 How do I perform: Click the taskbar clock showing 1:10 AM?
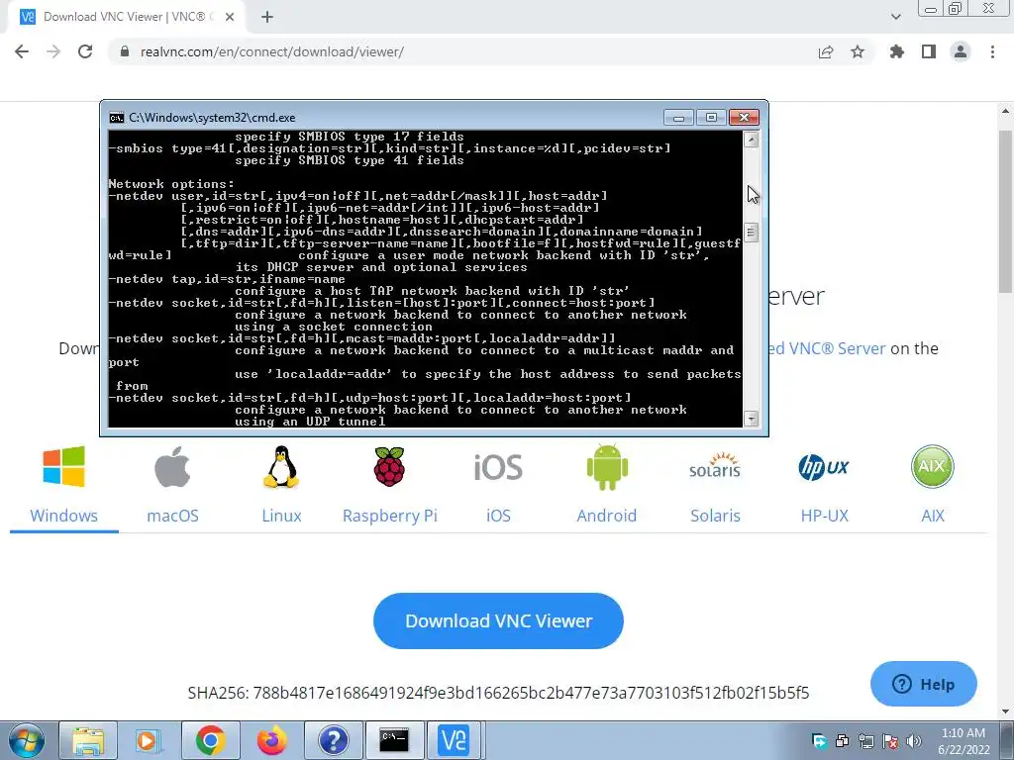click(x=963, y=740)
